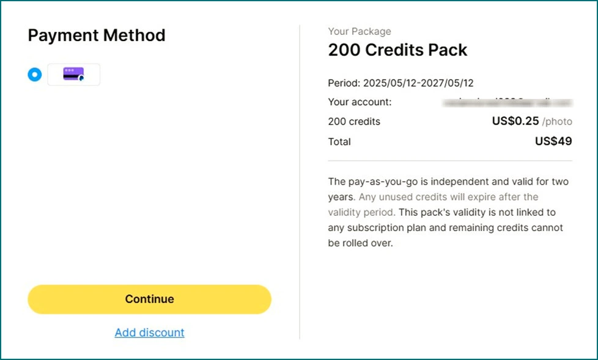Click the Your account: label
This screenshot has width=598, height=360.
360,102
